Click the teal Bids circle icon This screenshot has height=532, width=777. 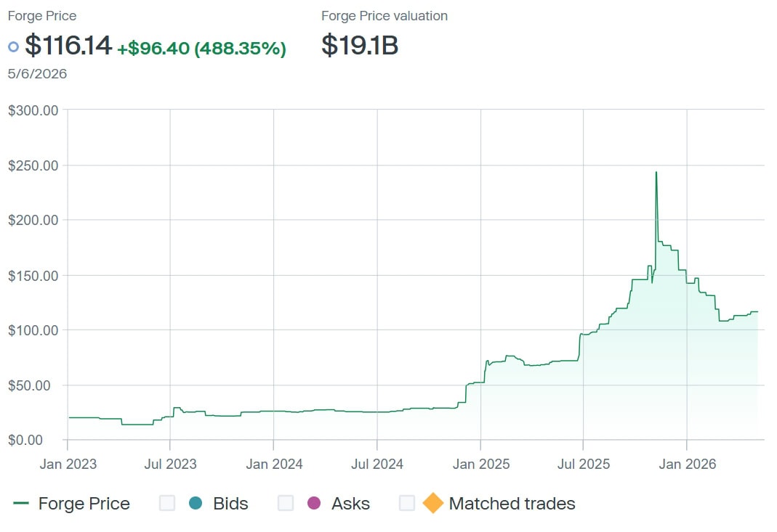coord(196,503)
